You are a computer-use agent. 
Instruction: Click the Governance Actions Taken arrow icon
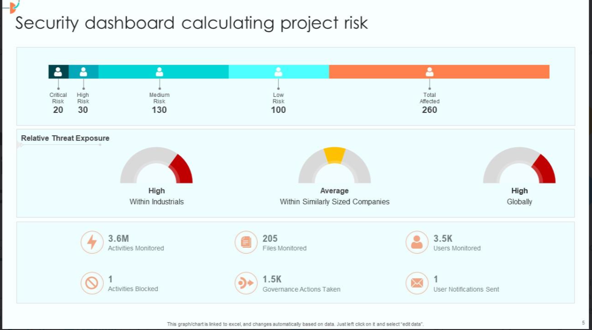click(x=246, y=283)
